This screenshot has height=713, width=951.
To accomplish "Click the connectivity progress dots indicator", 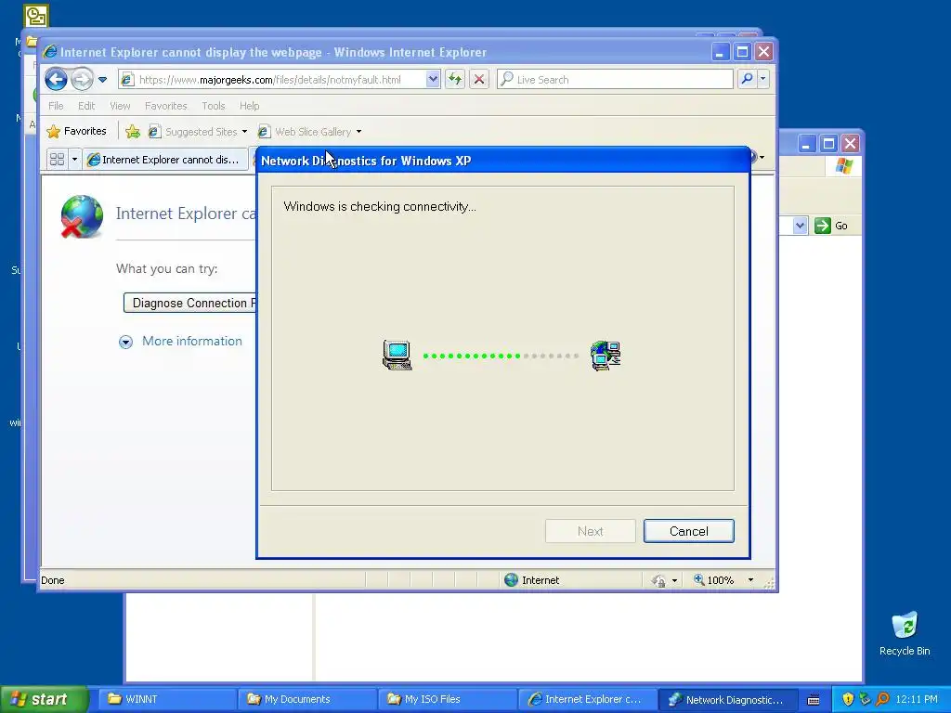I will 501,356.
